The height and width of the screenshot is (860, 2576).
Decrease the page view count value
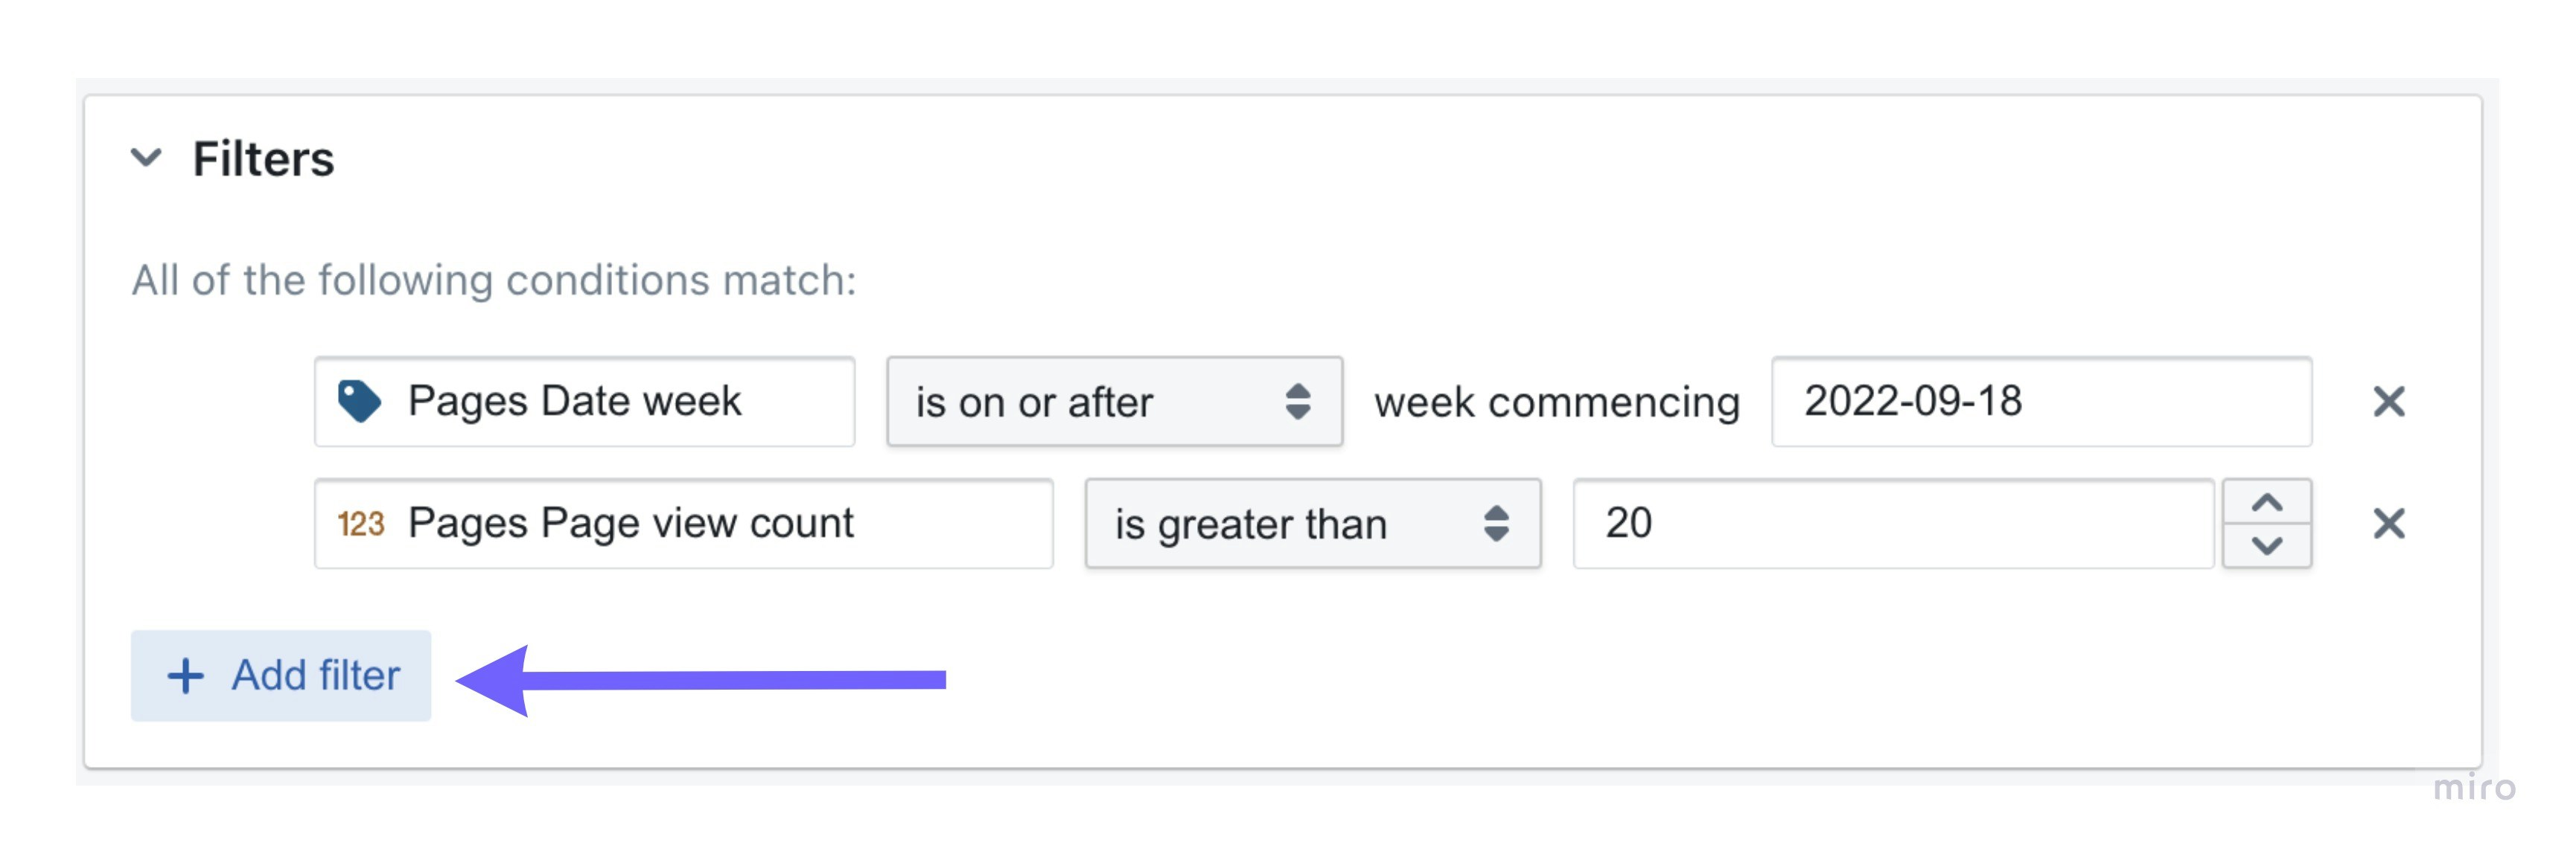coord(2266,545)
